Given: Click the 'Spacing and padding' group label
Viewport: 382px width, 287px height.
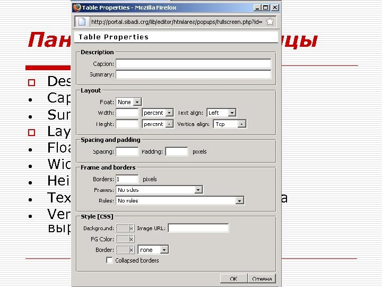Looking at the screenshot, I should 110,140.
